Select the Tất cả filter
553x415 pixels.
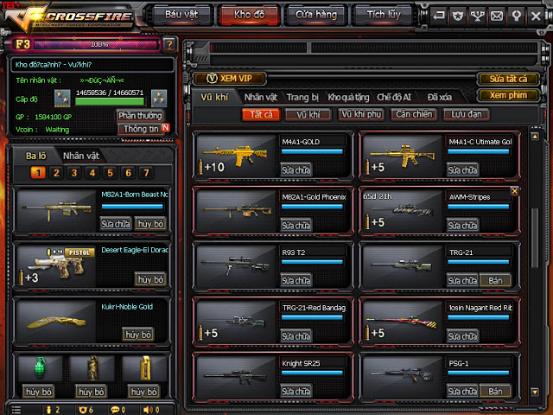(x=261, y=114)
